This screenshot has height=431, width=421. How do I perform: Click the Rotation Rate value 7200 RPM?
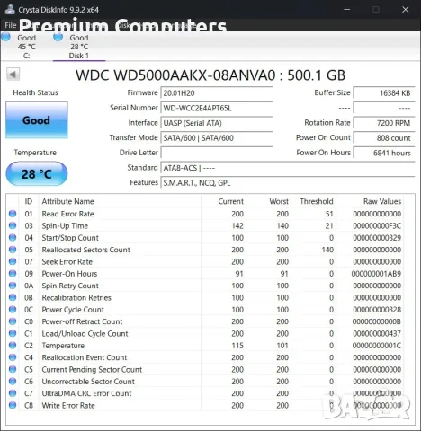click(x=384, y=123)
